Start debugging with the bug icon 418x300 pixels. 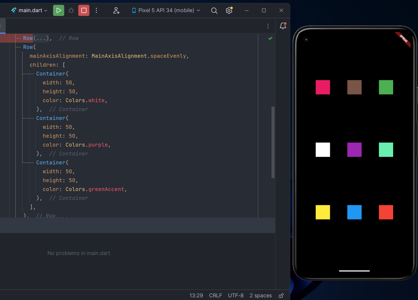(71, 10)
